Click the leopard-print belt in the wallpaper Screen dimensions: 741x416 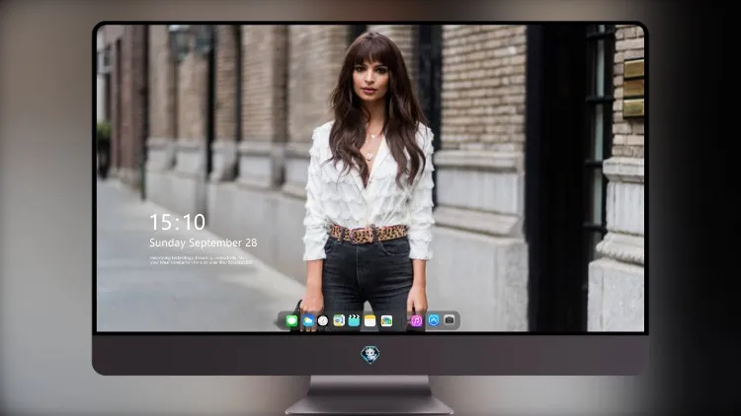[x=369, y=234]
